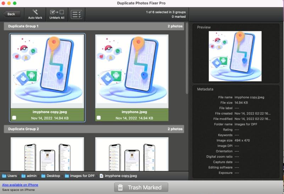The width and height of the screenshot is (284, 194).
Task: Click the Auto Mark wand icon
Action: tap(35, 12)
